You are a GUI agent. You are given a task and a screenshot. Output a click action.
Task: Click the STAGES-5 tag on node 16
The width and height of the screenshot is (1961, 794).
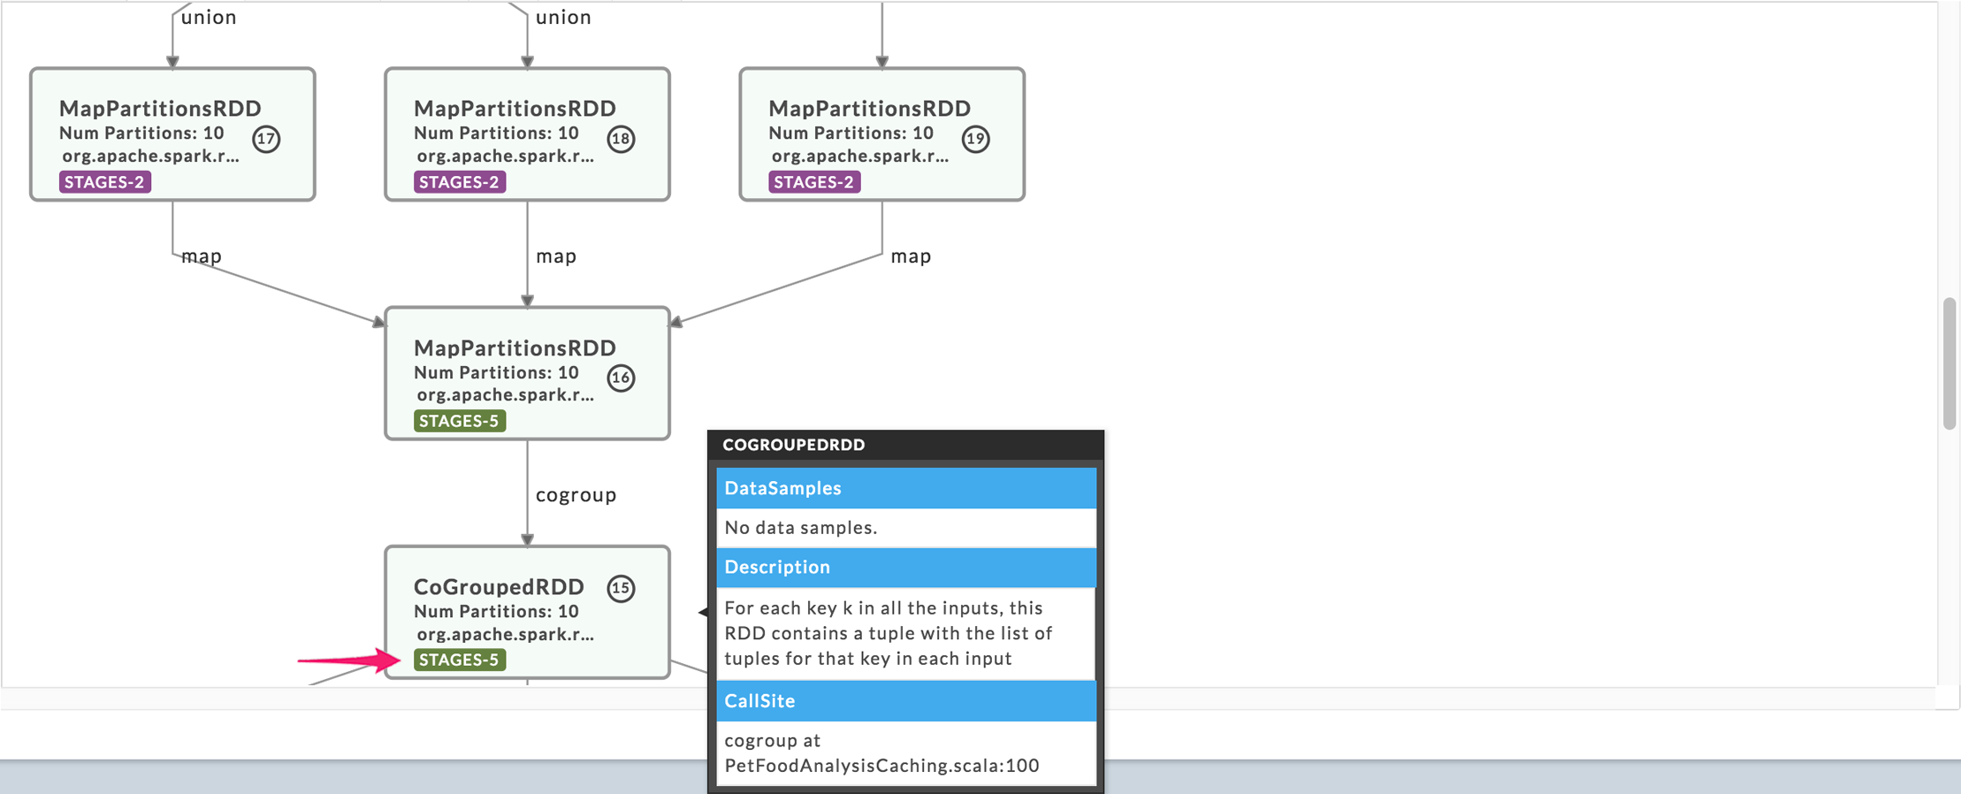460,421
